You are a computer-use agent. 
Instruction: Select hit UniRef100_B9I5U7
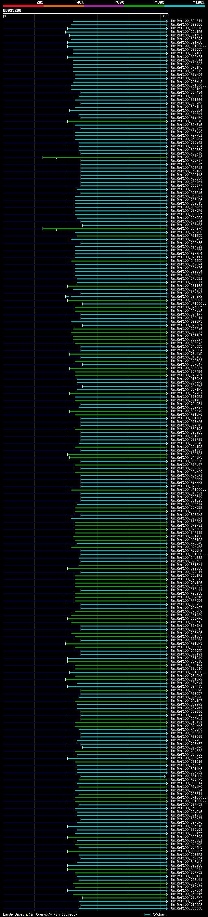[x=187, y=35]
